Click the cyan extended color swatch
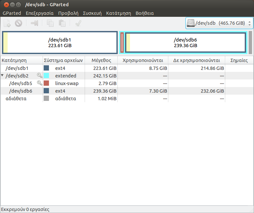 coord(46,76)
